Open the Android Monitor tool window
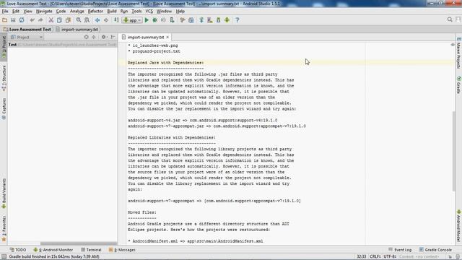This screenshot has width=462, height=260. coord(53,250)
